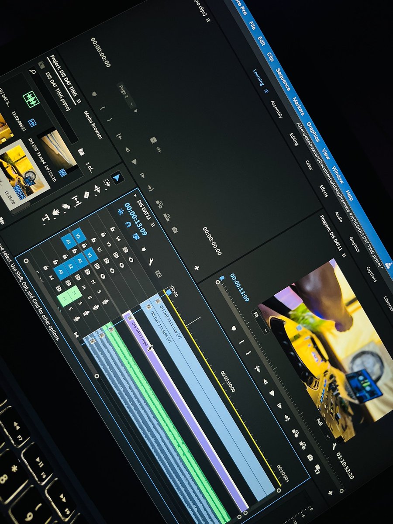Toggle Linked Selection in timeline header

pos(136,236)
